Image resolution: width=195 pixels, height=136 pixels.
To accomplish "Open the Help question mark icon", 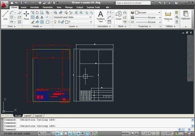I will click(x=176, y=3).
